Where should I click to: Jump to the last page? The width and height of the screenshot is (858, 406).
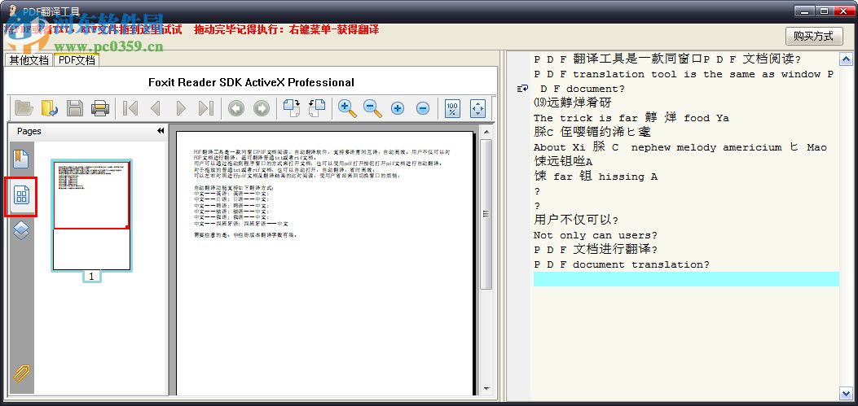click(x=206, y=108)
